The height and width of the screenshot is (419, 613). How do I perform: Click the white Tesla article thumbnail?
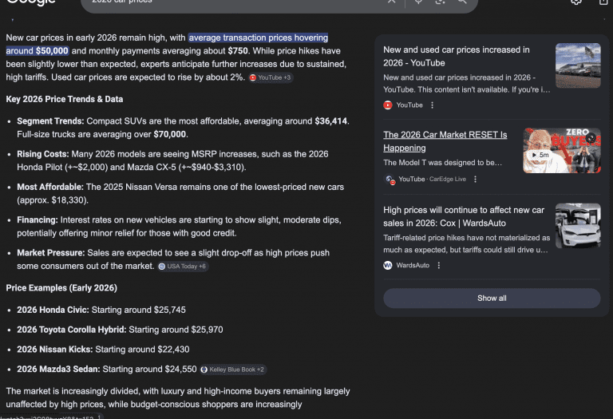(x=578, y=226)
